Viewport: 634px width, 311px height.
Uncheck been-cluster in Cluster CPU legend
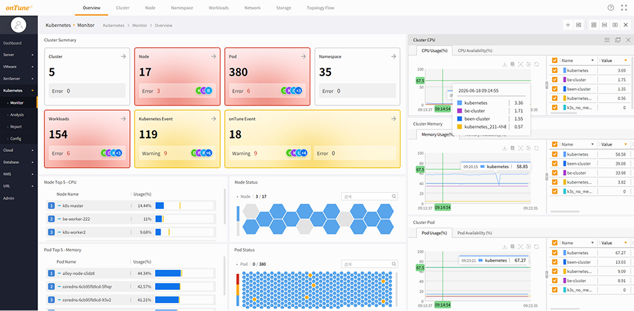[554, 89]
